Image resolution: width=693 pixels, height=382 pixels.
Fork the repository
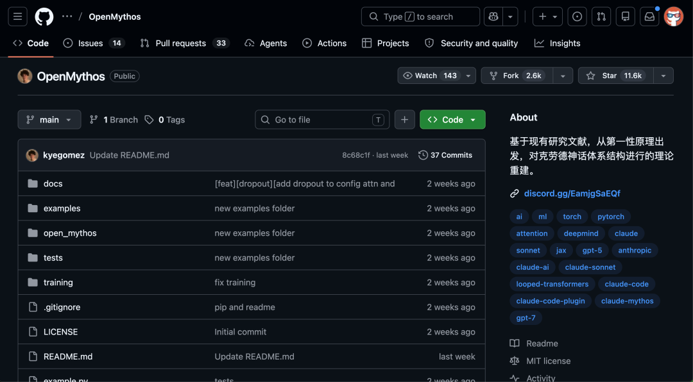[x=517, y=76]
